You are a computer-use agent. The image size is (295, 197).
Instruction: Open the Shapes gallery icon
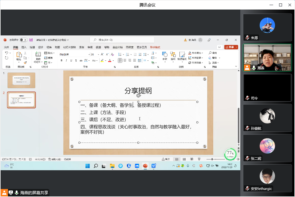click(165, 54)
